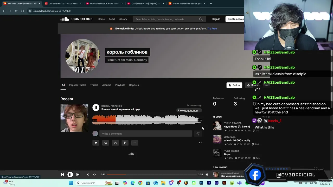This screenshot has width=333, height=187.
Task: Follow the Try Free link
Action: click(x=212, y=29)
